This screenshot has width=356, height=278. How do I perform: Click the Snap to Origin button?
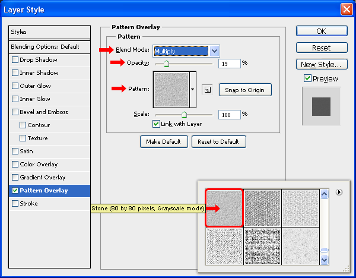click(x=245, y=90)
